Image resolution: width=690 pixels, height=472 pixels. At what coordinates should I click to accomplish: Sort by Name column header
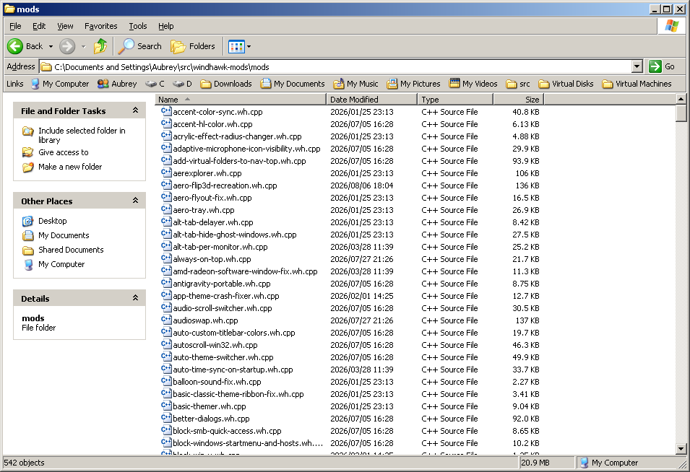[x=241, y=100]
